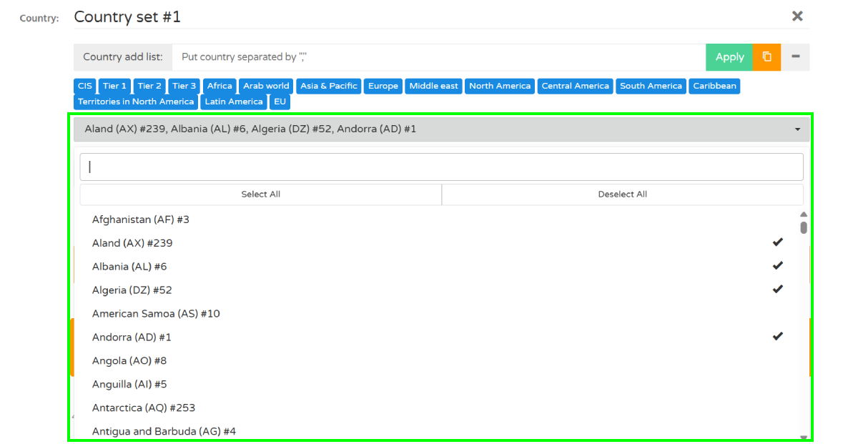Click the green Apply button
858x444 pixels.
coord(729,57)
